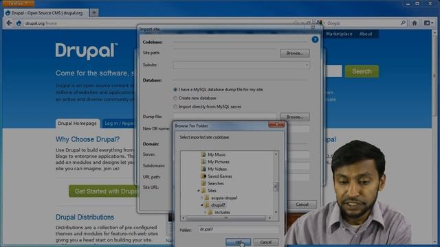This screenshot has height=247, width=440.
Task: Select the Drupal - Open Source CMS browser tab
Action: click(46, 13)
